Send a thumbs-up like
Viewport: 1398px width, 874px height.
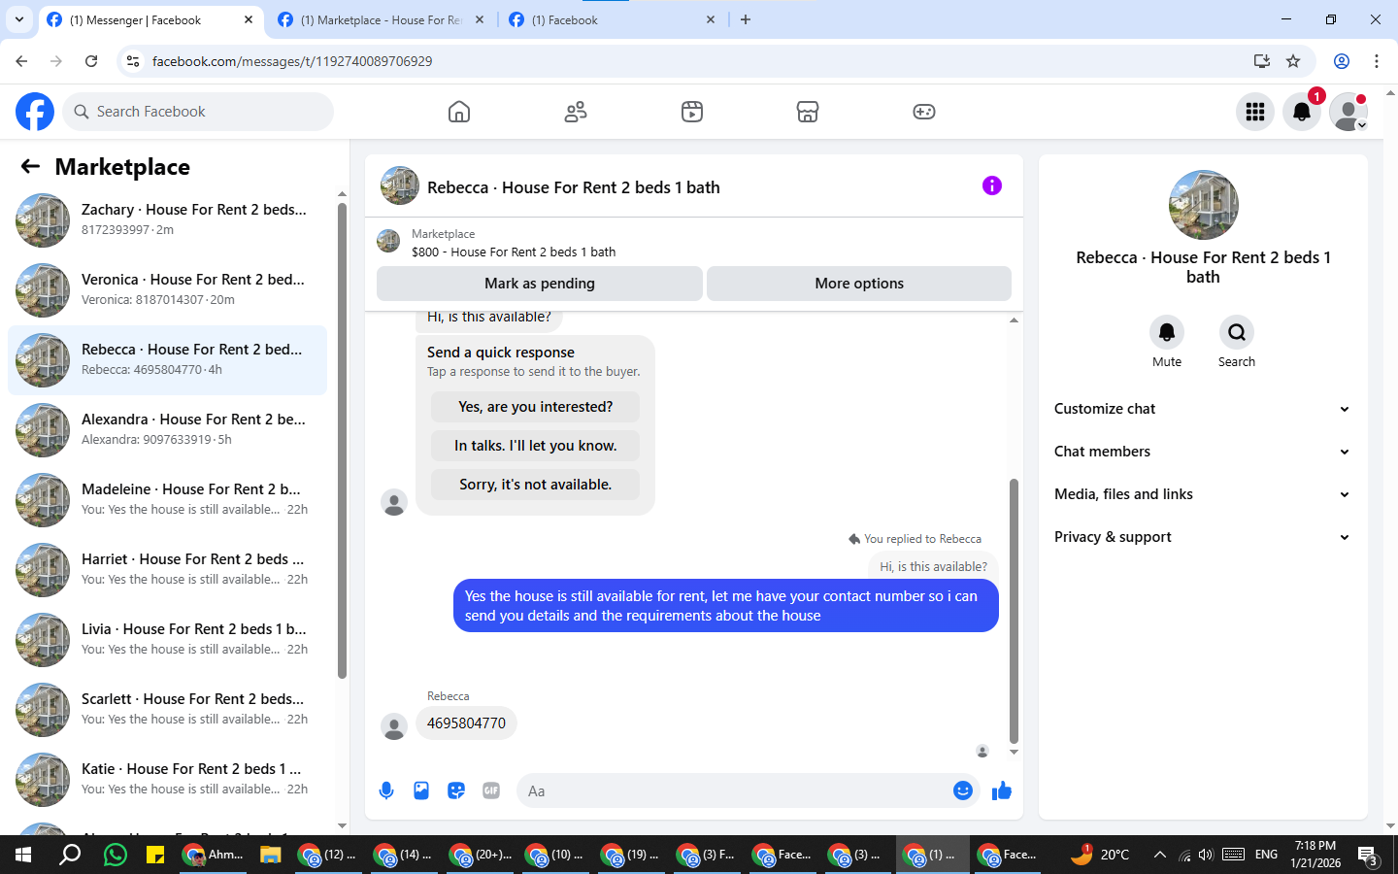click(1002, 790)
